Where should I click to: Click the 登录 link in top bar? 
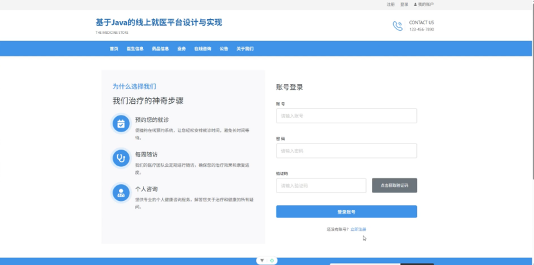pos(404,4)
